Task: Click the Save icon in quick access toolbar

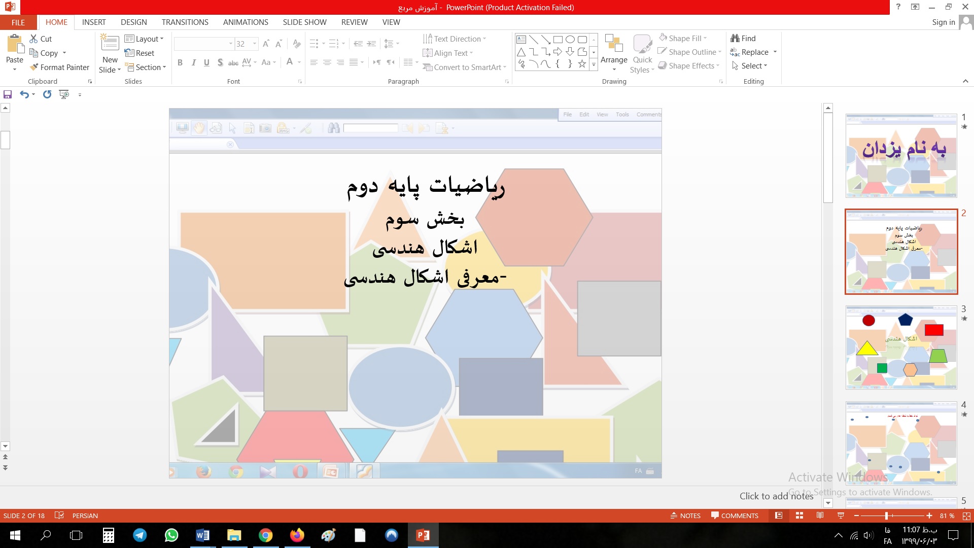Action: 8,94
